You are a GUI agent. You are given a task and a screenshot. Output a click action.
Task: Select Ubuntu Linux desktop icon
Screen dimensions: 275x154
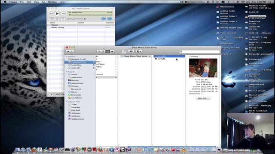click(x=225, y=7)
